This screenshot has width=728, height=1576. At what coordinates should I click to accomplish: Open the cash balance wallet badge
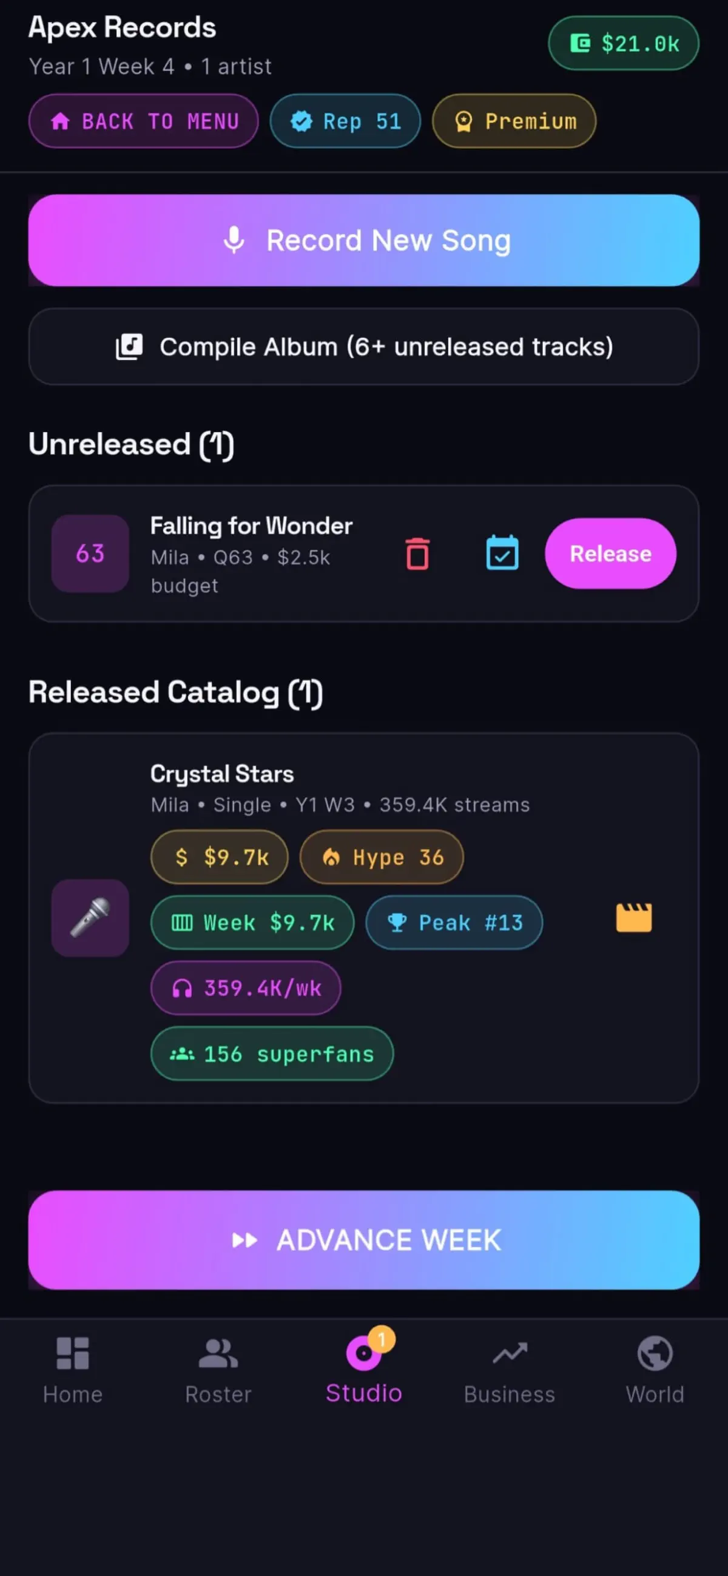(x=624, y=44)
